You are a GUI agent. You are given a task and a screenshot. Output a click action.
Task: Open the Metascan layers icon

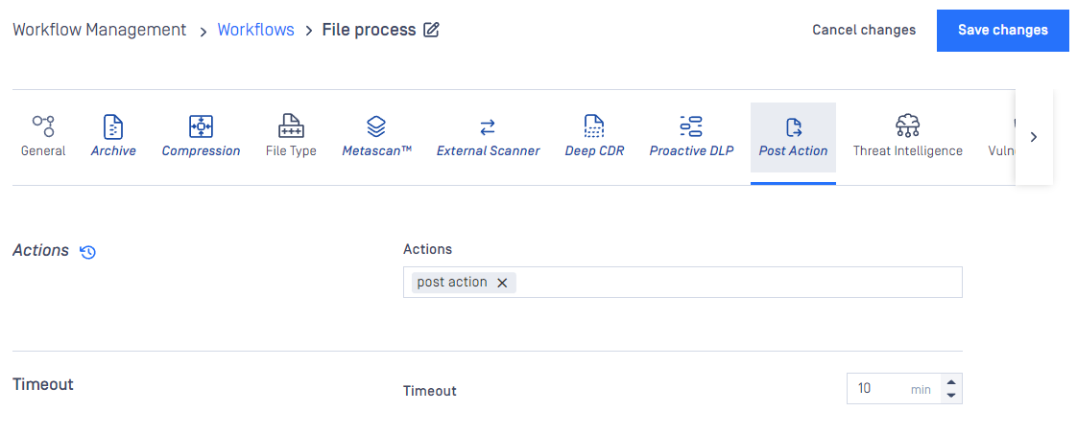[x=376, y=126]
